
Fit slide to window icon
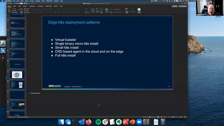pyautogui.click(x=184, y=117)
